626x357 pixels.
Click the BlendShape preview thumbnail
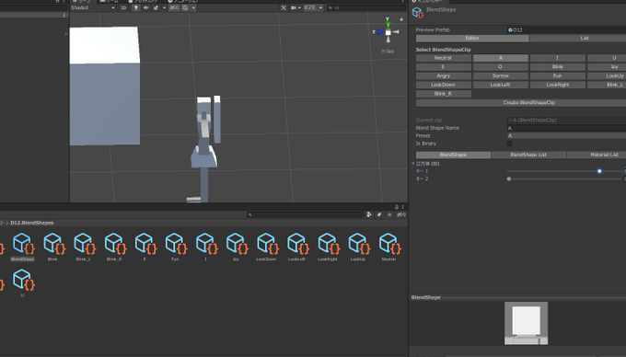[527, 323]
